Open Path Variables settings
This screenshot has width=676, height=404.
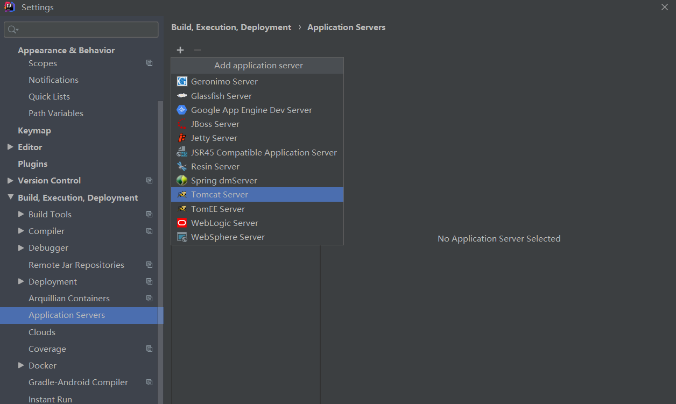[x=56, y=114]
